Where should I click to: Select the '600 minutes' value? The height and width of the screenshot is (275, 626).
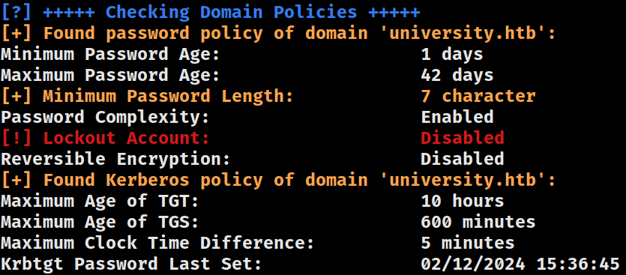[x=478, y=222]
